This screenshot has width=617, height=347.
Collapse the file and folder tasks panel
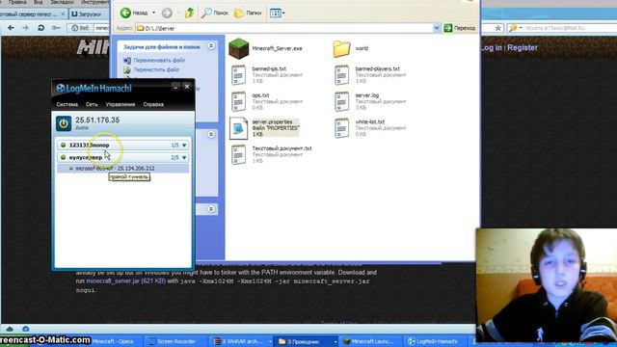coord(211,46)
